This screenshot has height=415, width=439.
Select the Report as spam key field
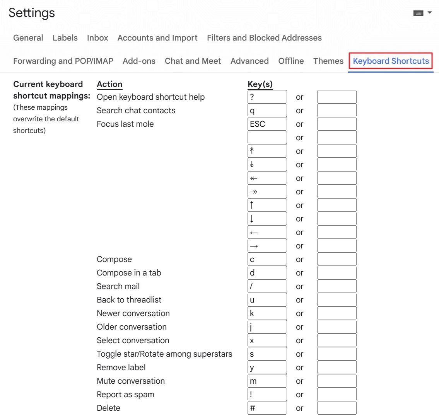pyautogui.click(x=267, y=394)
